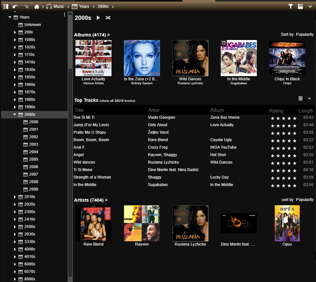Screen dimensions: 316x282
Task: Play the 2000s collection
Action: pos(98,18)
